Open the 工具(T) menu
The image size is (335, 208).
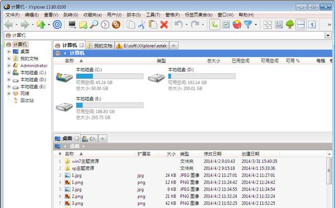[153, 14]
